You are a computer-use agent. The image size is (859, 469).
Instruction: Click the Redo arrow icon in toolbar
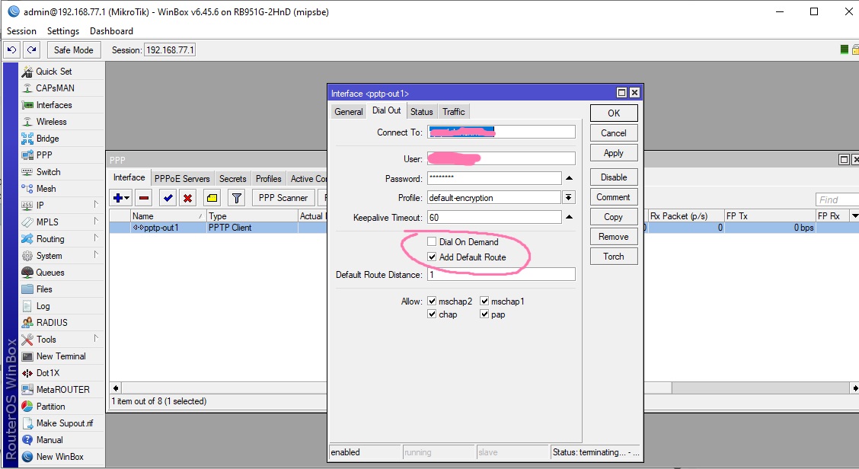[x=32, y=49]
